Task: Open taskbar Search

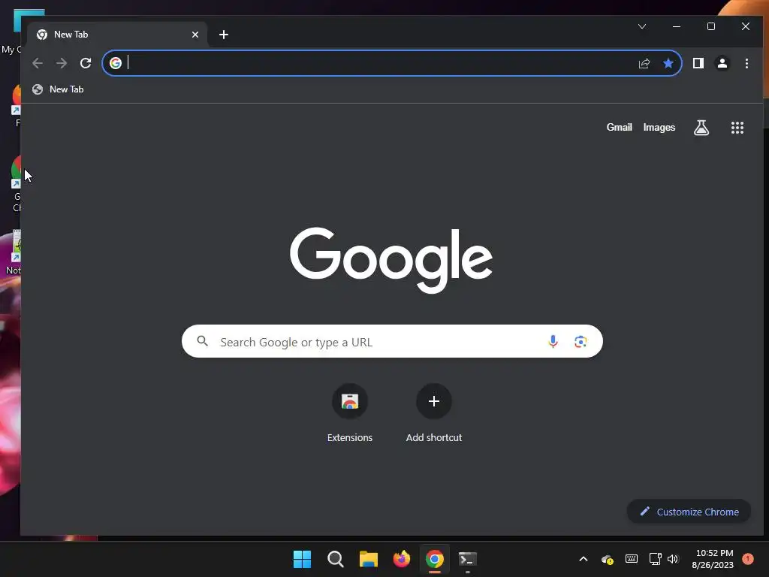Action: [x=336, y=559]
